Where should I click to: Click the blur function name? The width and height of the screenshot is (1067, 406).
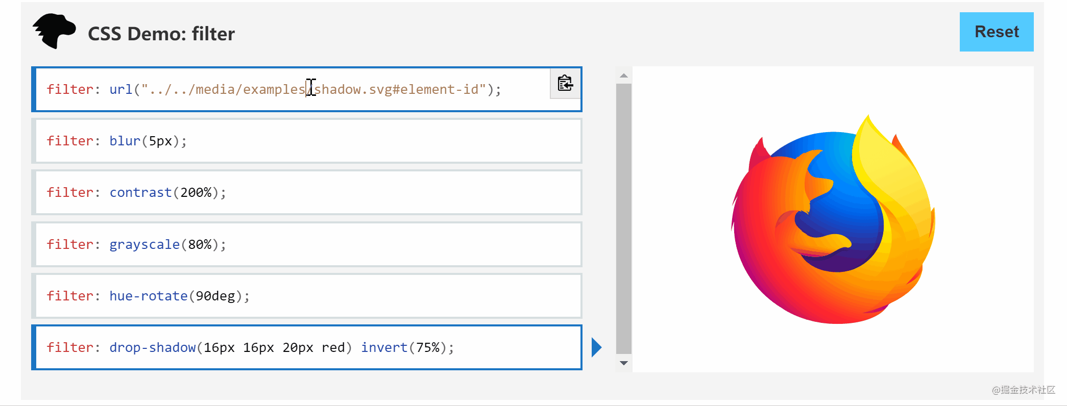pyautogui.click(x=125, y=141)
